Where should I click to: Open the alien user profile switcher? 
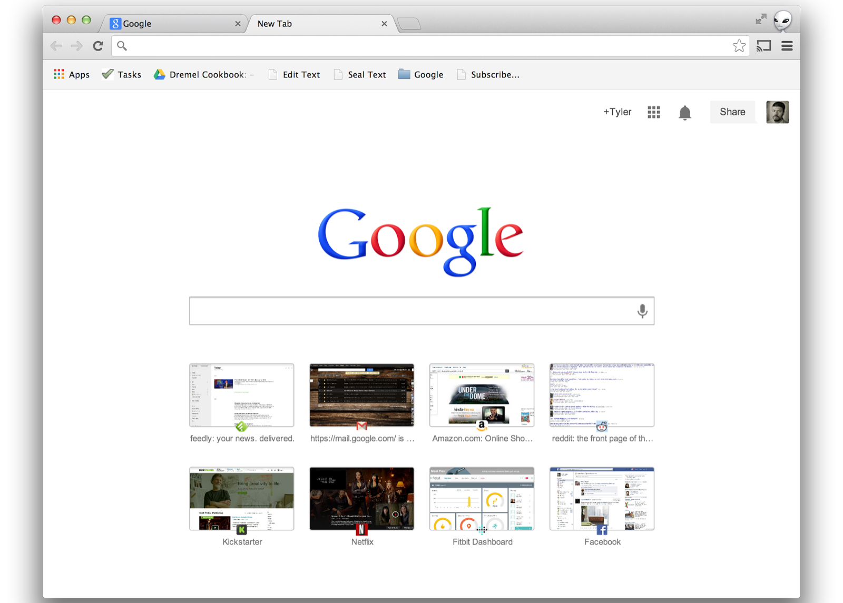782,21
